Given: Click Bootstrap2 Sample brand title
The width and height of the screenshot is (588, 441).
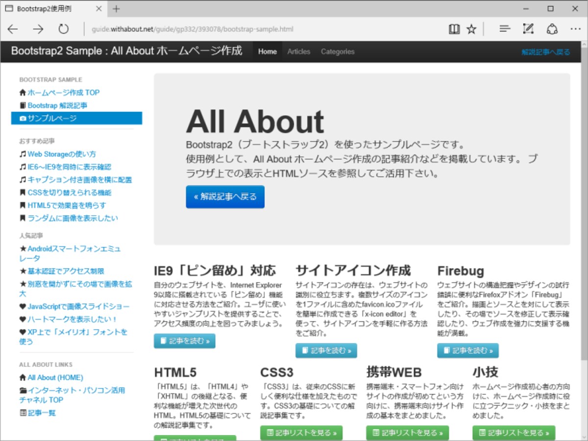Looking at the screenshot, I should [127, 51].
